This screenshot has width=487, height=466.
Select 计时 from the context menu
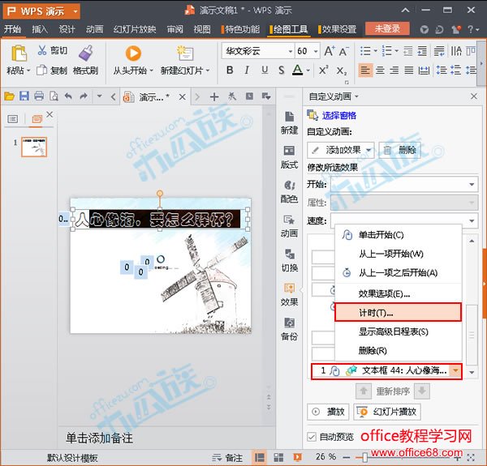pyautogui.click(x=376, y=312)
